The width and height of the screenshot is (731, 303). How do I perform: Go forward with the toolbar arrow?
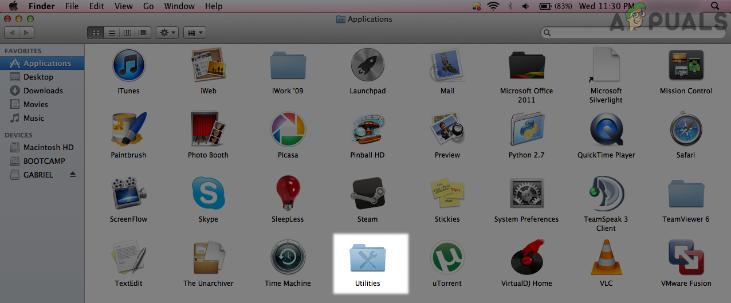[27, 33]
